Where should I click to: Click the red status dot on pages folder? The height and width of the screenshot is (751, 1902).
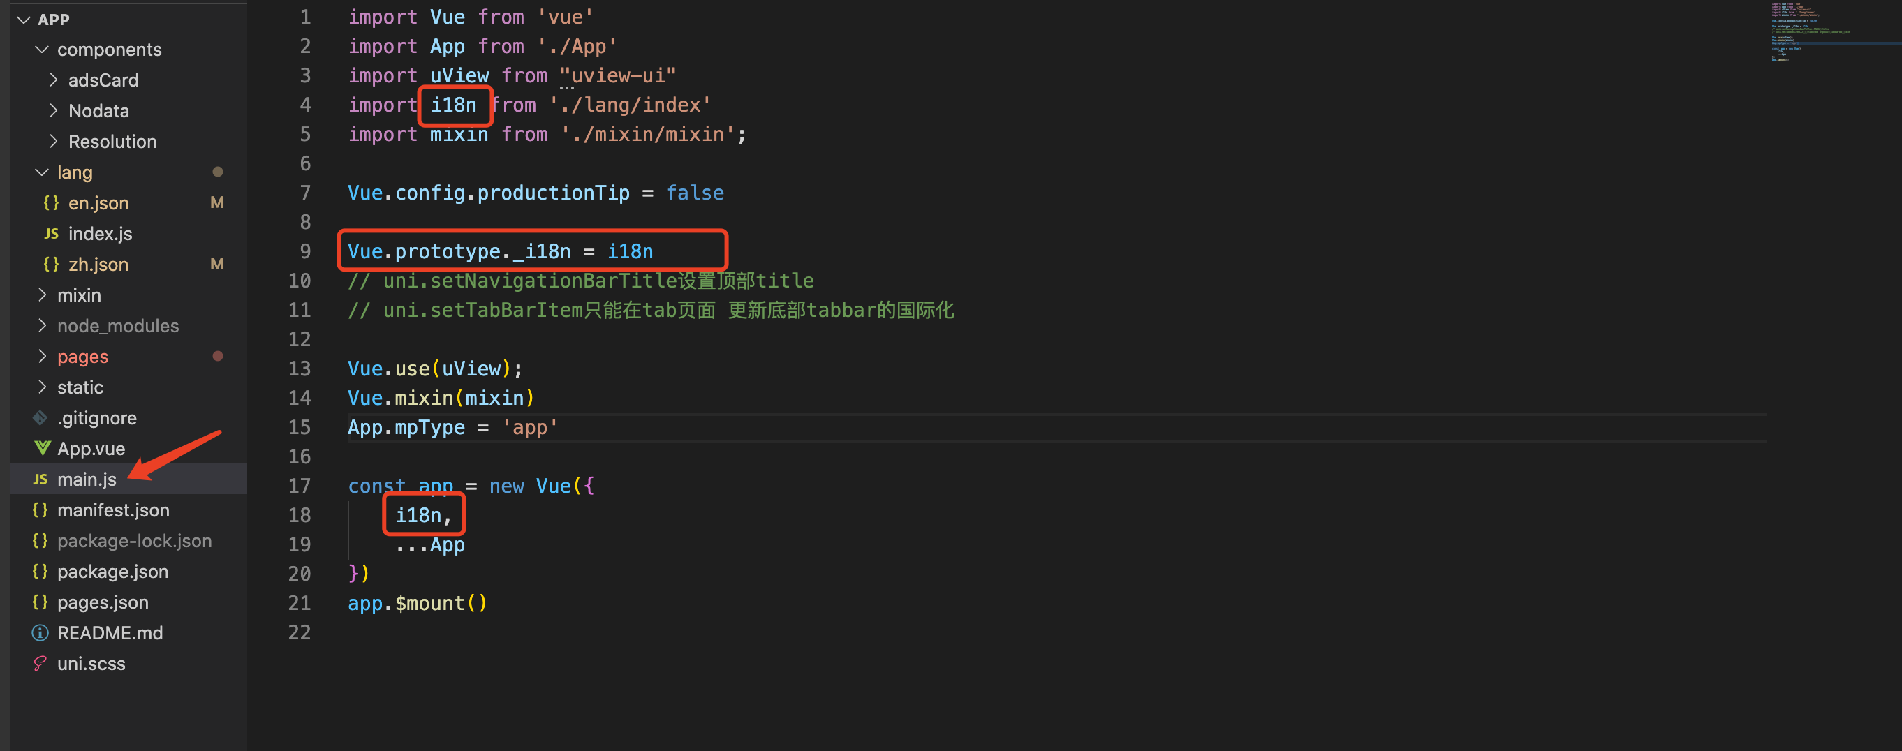[218, 355]
